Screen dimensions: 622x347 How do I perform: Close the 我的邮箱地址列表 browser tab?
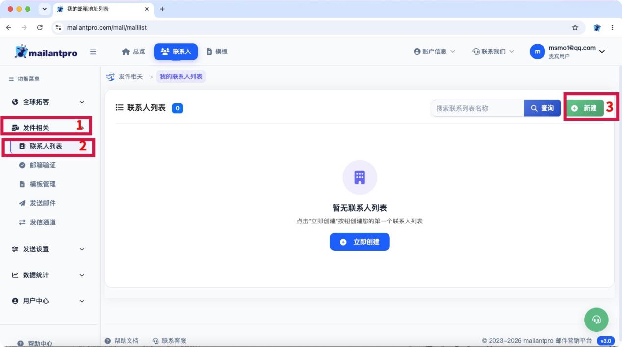147,9
